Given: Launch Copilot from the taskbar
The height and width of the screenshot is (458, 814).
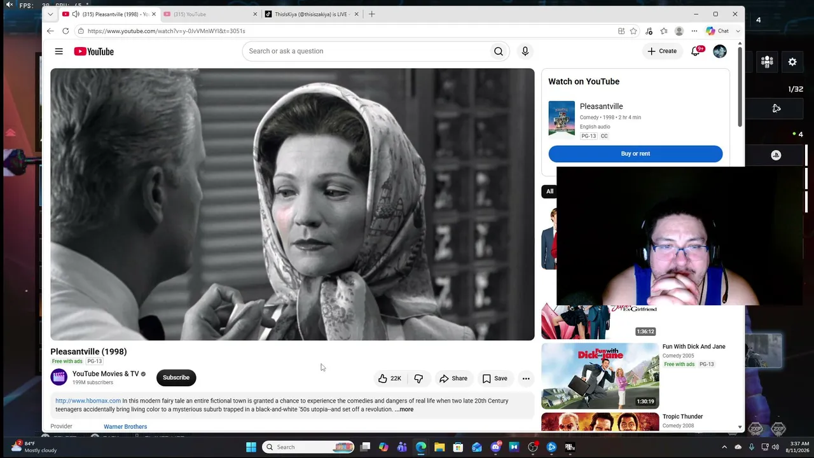Looking at the screenshot, I should pyautogui.click(x=383, y=447).
